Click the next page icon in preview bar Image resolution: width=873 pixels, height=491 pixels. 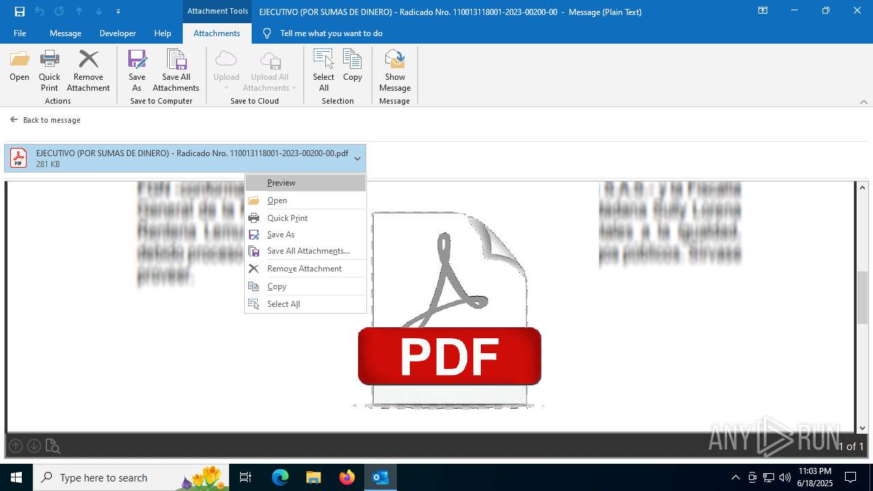pos(34,446)
